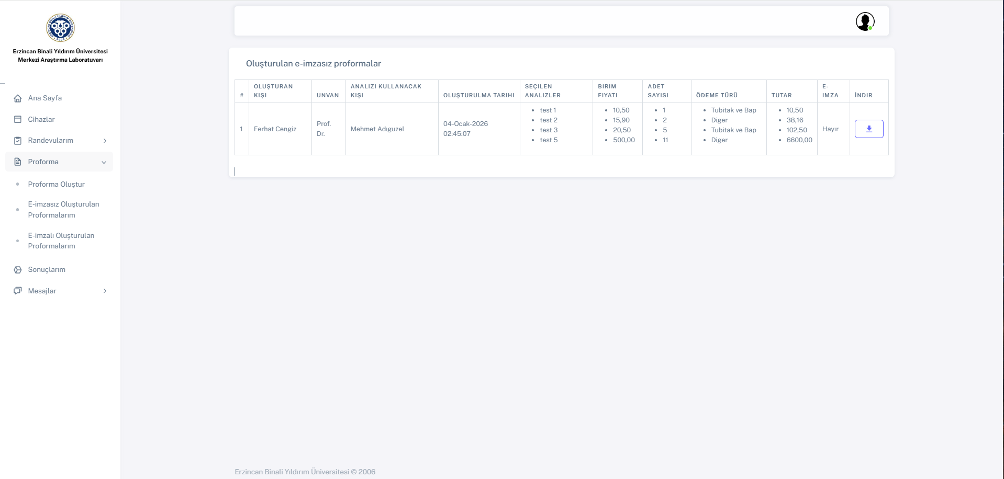The width and height of the screenshot is (1004, 479).
Task: Click the Oluşturulma Tarihi column header
Action: tap(478, 95)
